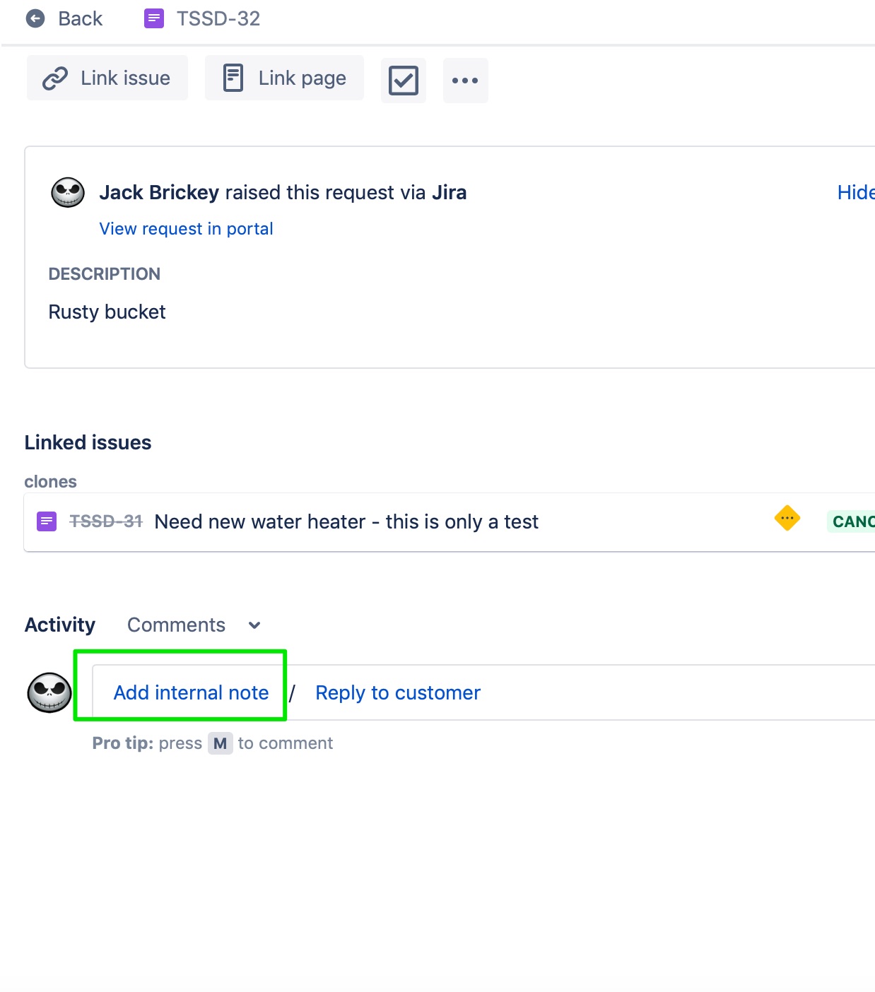Open the CANCELLED status dropdown
The image size is (875, 992).
click(859, 521)
